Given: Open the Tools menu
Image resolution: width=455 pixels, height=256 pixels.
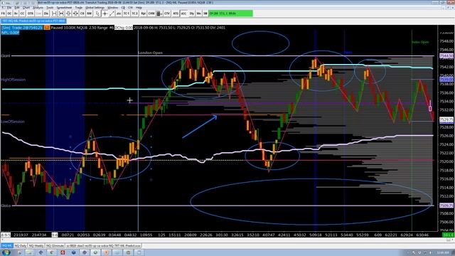Looking at the screenshot, I should (x=50, y=8).
